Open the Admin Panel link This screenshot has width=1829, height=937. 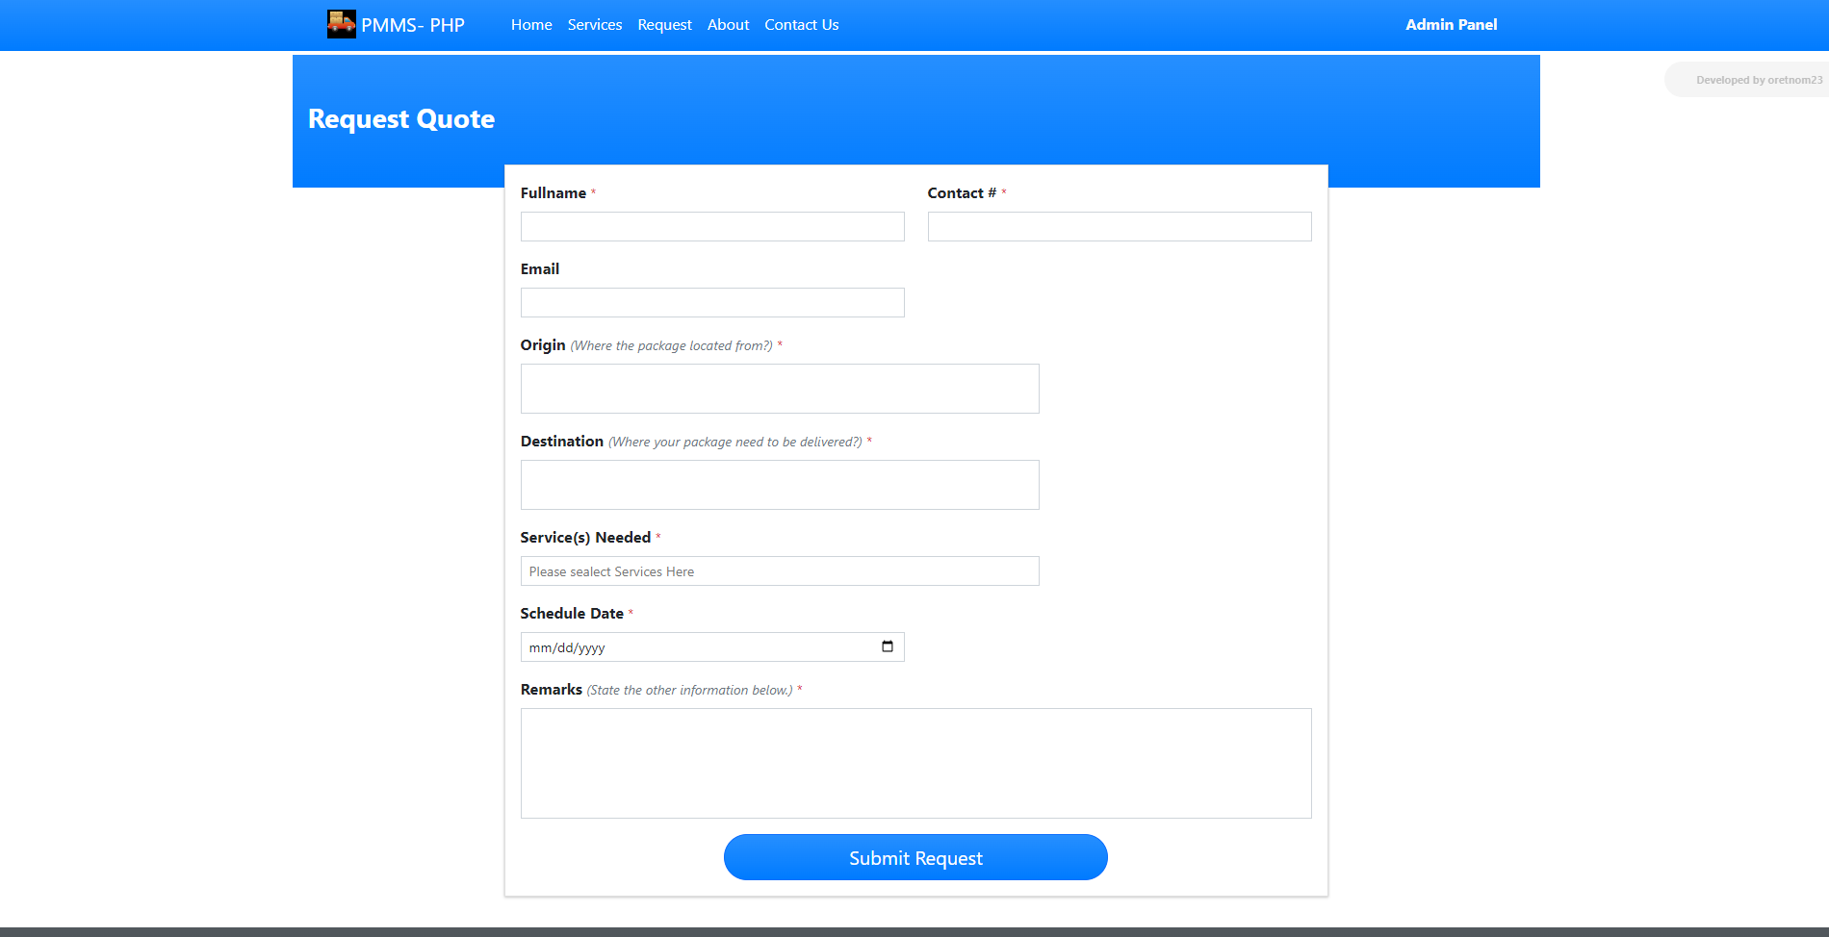click(1451, 25)
